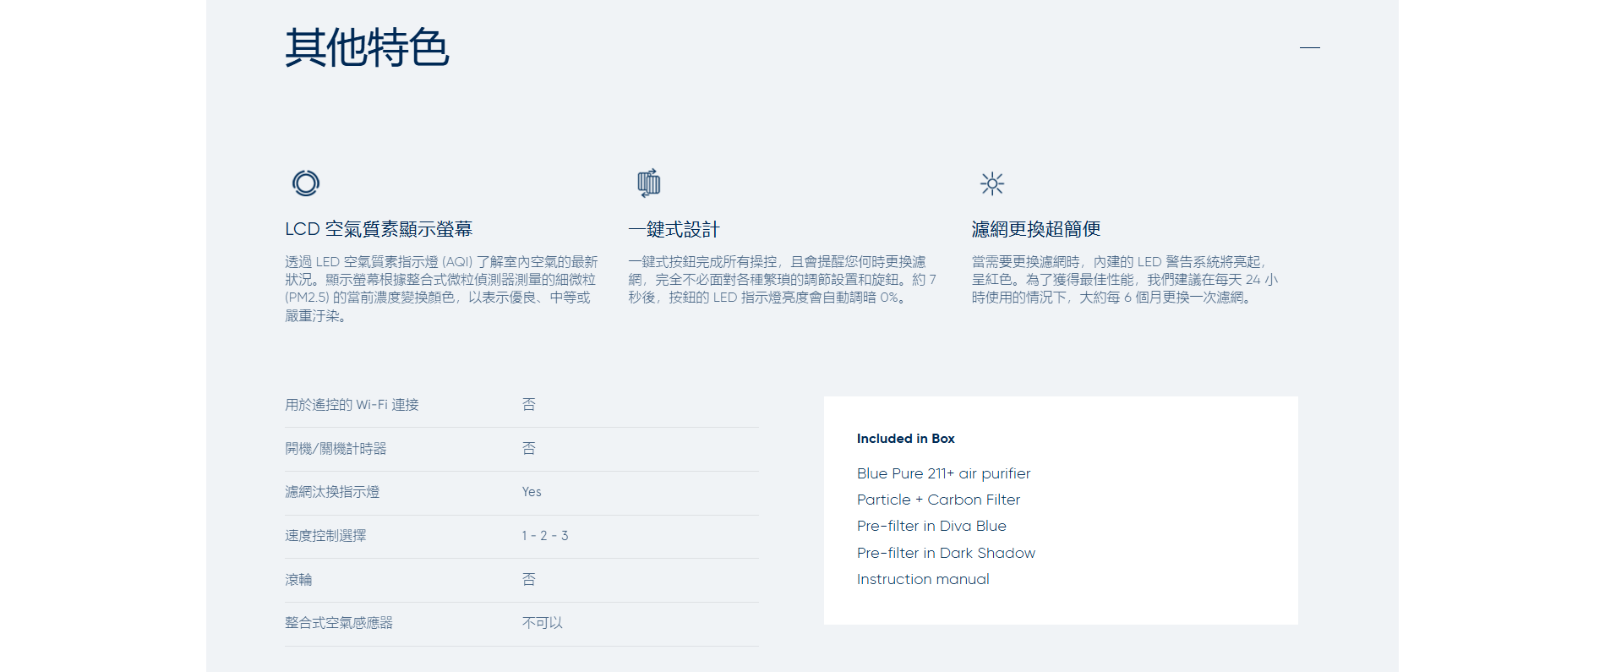Click Pre-filter in Diva Blue item

coord(931,526)
